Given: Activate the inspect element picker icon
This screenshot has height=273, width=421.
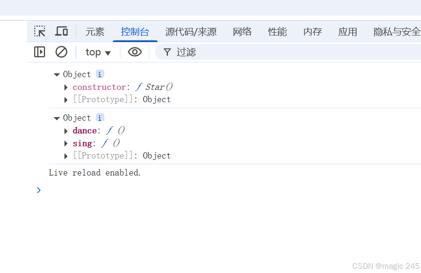Looking at the screenshot, I should pyautogui.click(x=40, y=31).
